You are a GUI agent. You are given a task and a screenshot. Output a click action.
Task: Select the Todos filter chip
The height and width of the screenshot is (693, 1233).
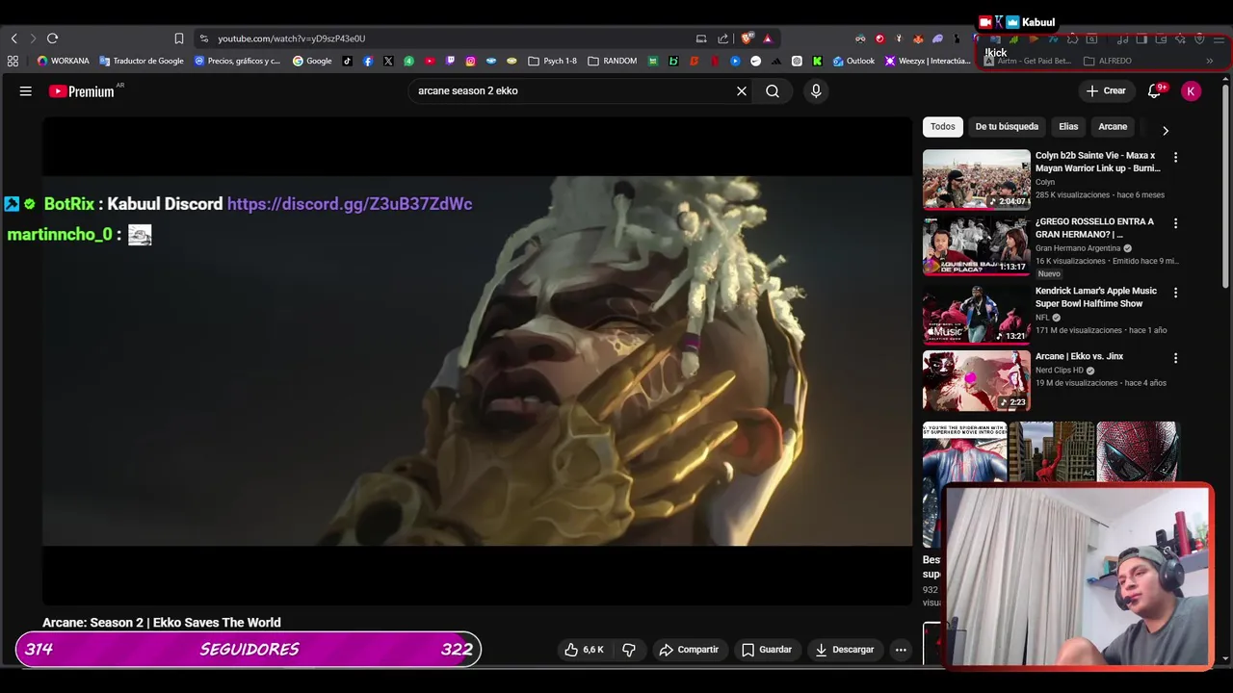[x=943, y=126]
